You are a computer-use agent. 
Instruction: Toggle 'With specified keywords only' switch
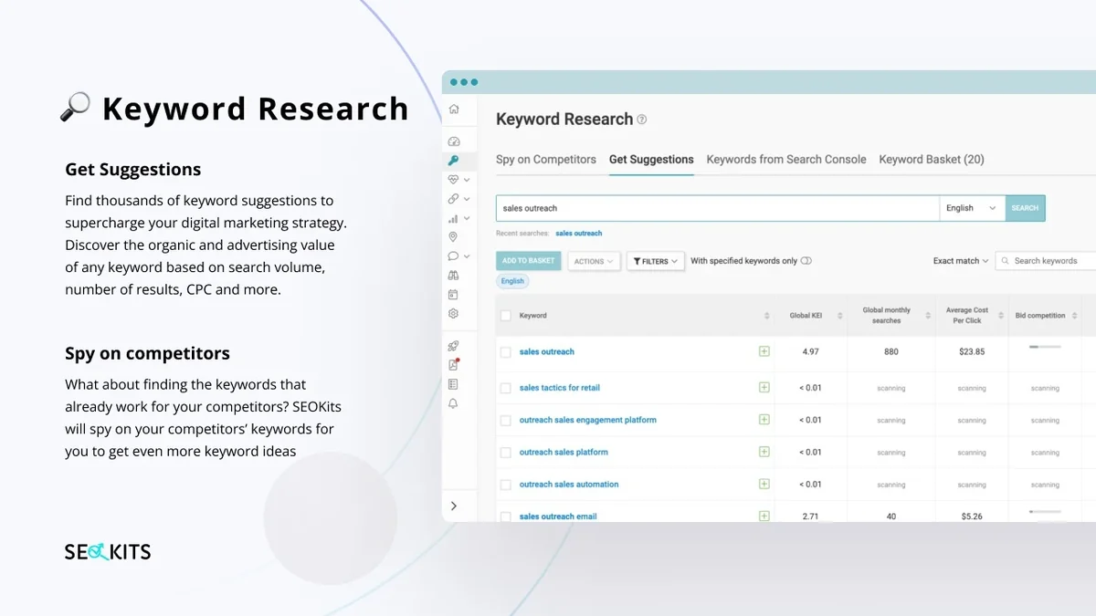coord(806,261)
